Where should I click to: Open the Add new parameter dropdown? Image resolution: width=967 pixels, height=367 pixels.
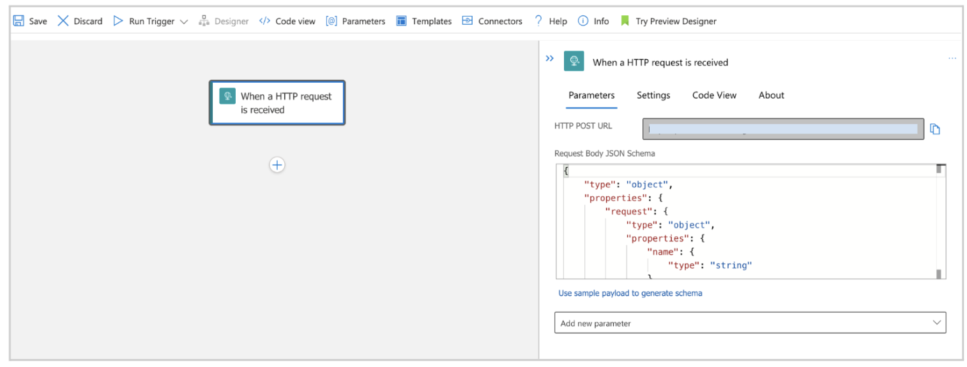point(749,323)
